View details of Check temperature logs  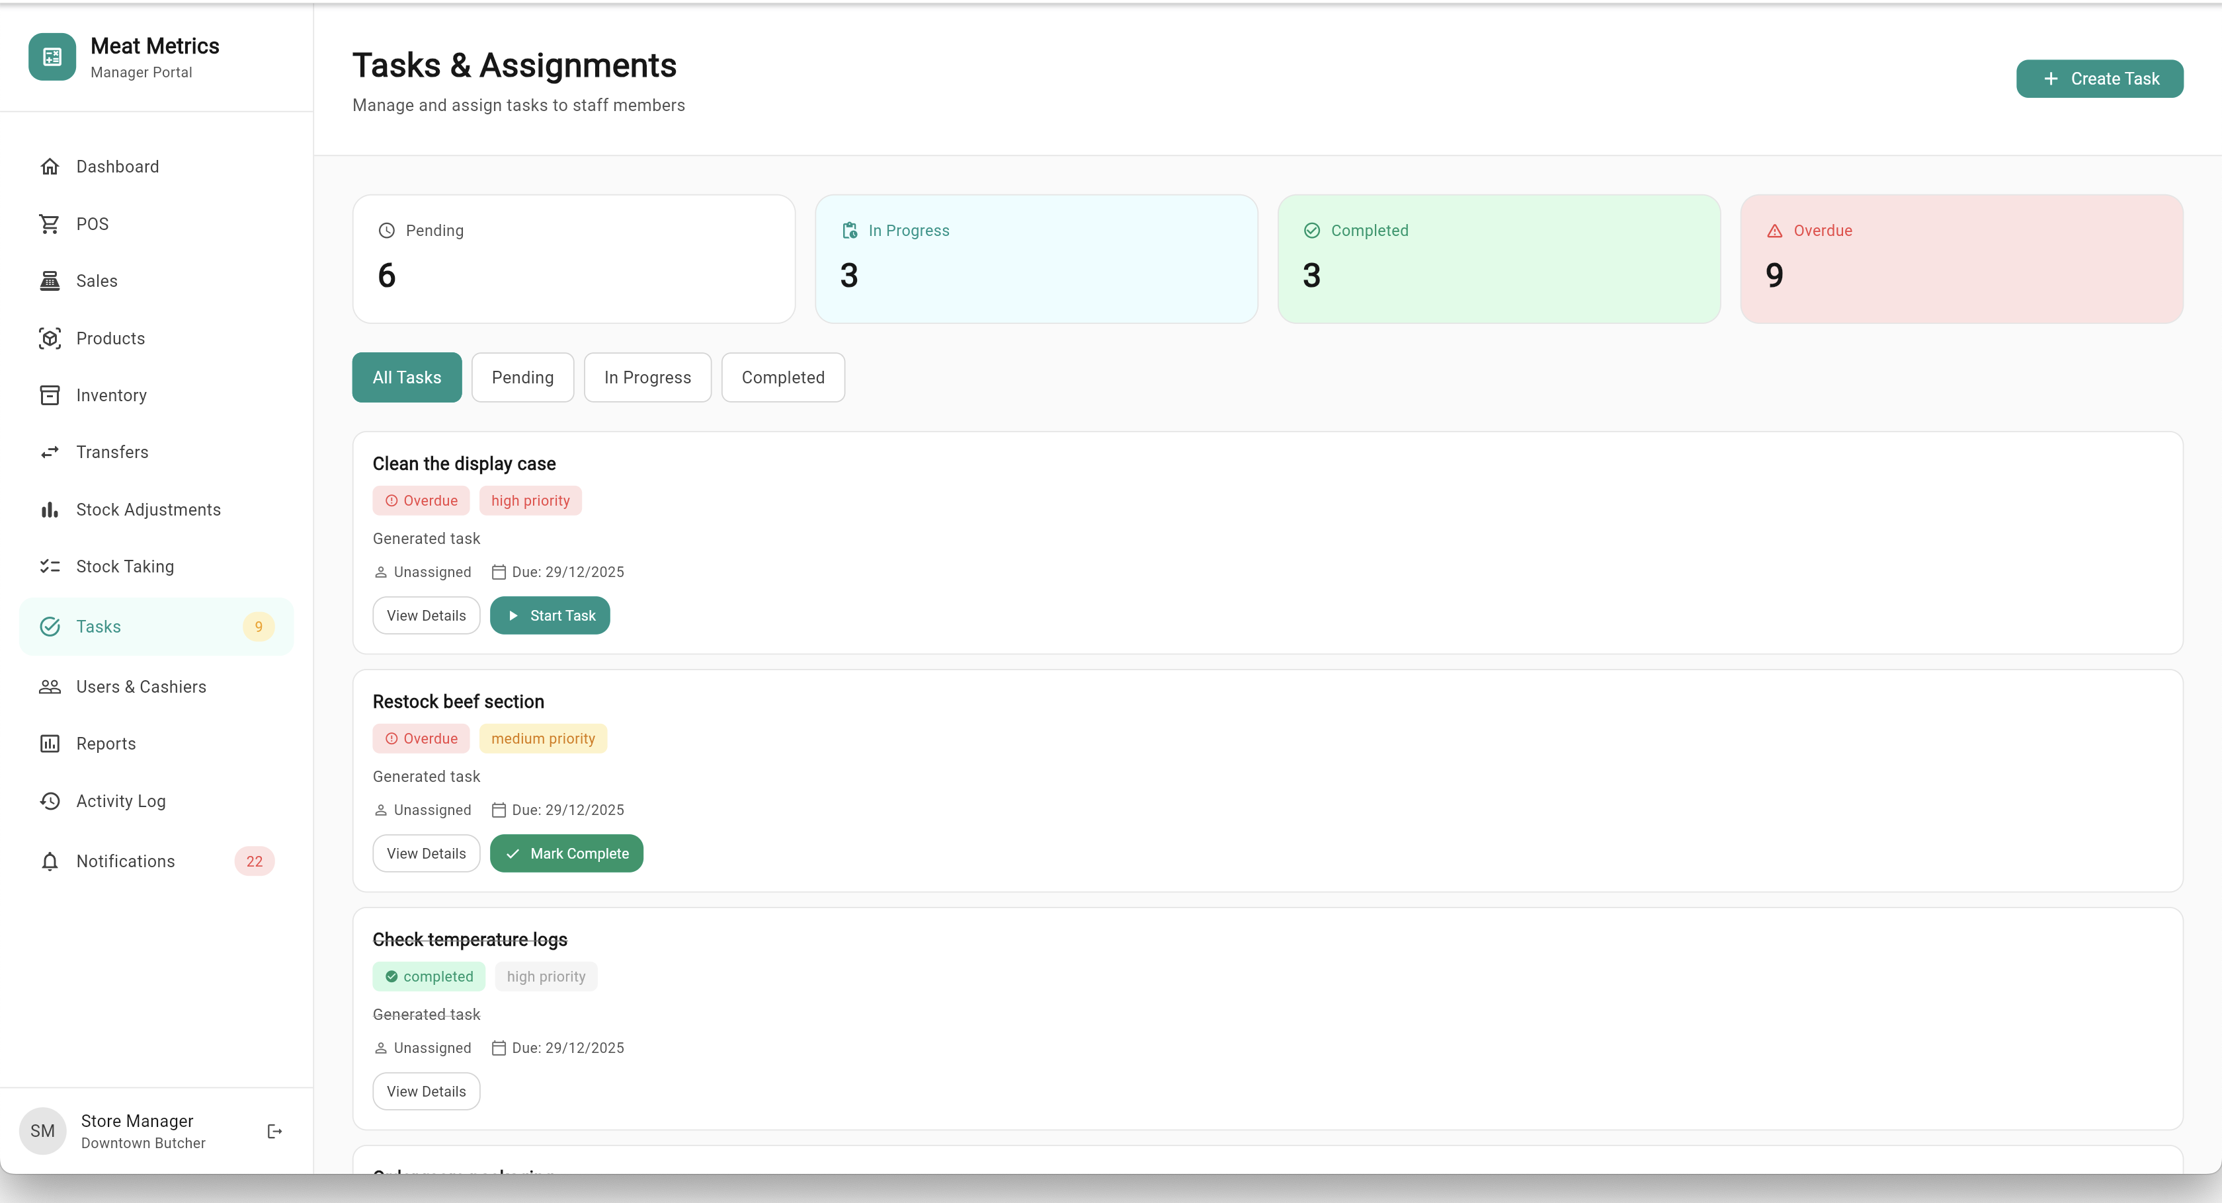click(x=426, y=1091)
